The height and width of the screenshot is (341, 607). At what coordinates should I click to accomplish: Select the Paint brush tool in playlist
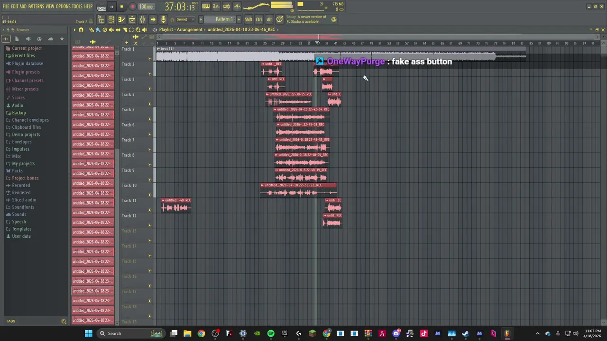(x=98, y=29)
